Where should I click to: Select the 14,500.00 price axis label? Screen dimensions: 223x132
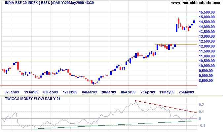(x=206, y=22)
